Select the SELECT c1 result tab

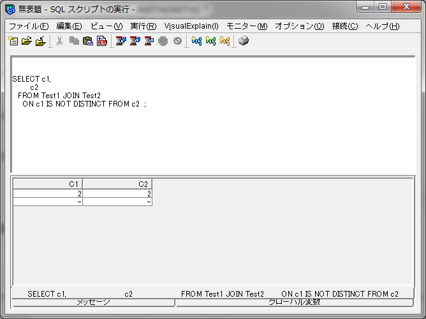(x=213, y=293)
